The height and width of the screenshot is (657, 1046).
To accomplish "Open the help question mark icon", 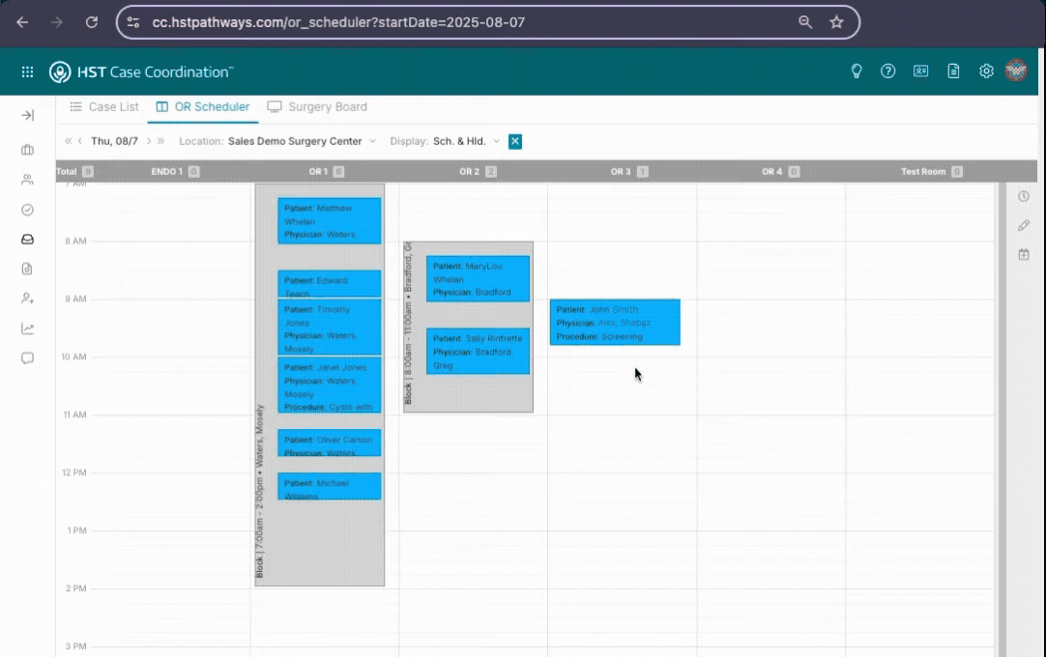I will pos(887,71).
